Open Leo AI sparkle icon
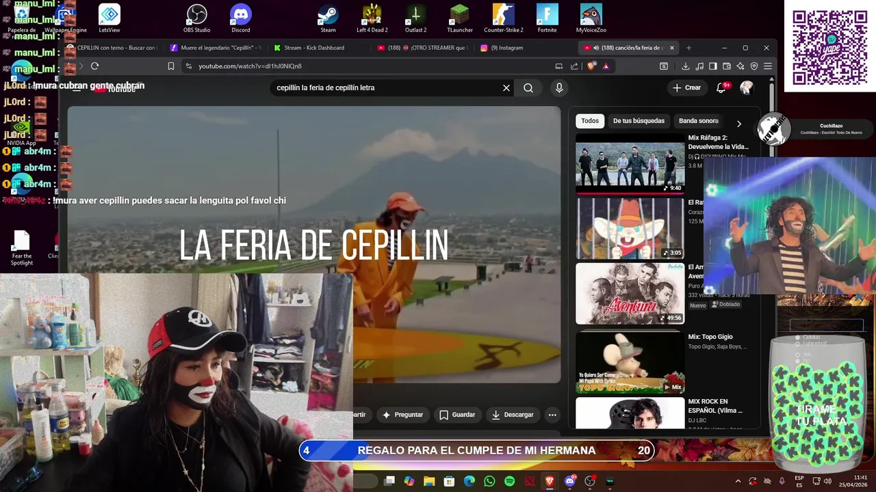This screenshot has height=492, width=876. click(x=740, y=66)
